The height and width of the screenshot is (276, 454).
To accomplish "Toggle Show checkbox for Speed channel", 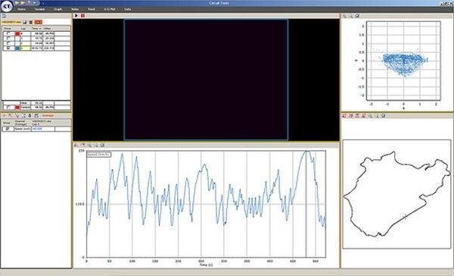I will pos(8,129).
